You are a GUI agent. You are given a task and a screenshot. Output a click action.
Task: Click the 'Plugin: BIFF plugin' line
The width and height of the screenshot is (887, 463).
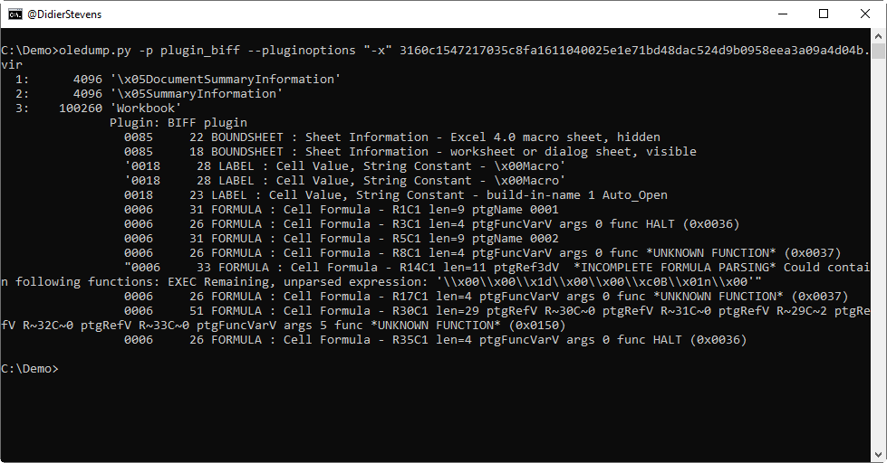click(x=178, y=122)
